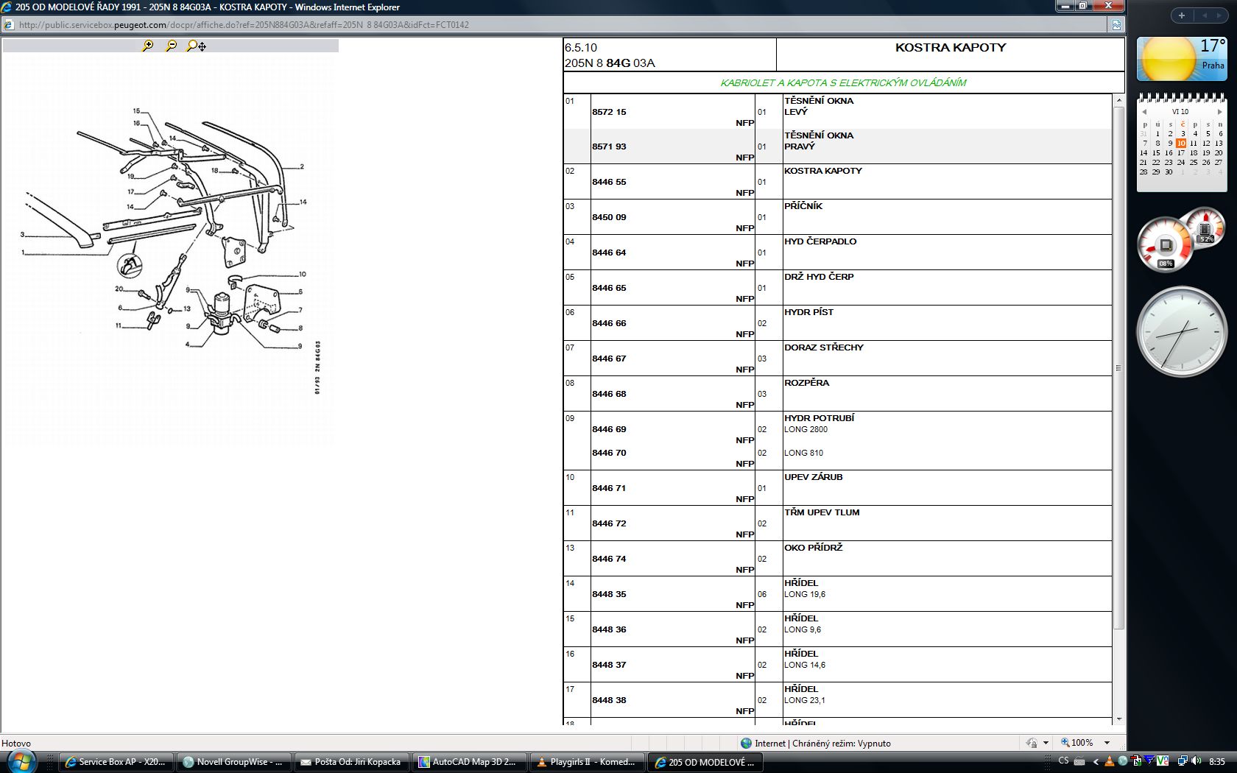Switch to AutoCAD Map 3D taskbar window
The image size is (1237, 773).
coord(470,762)
